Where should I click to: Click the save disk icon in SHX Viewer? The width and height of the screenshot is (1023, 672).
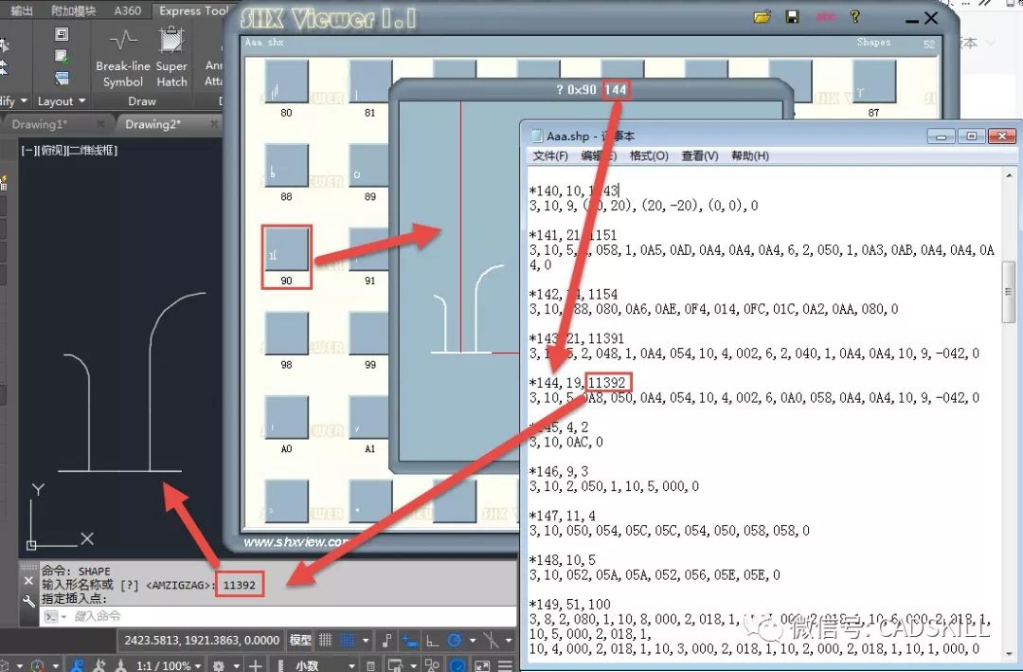coord(793,17)
